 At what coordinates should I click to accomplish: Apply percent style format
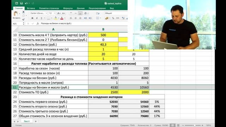[113, 18]
